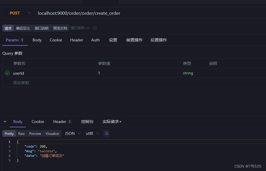266x171 pixels.
Task: Click the formatting icon next to utf8 dropdown
Action: [106, 133]
